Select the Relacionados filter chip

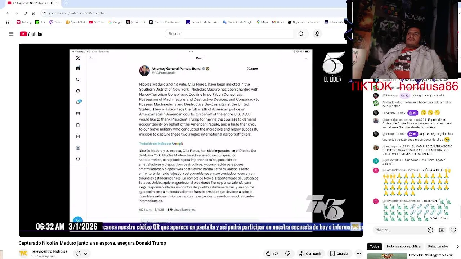(x=438, y=246)
